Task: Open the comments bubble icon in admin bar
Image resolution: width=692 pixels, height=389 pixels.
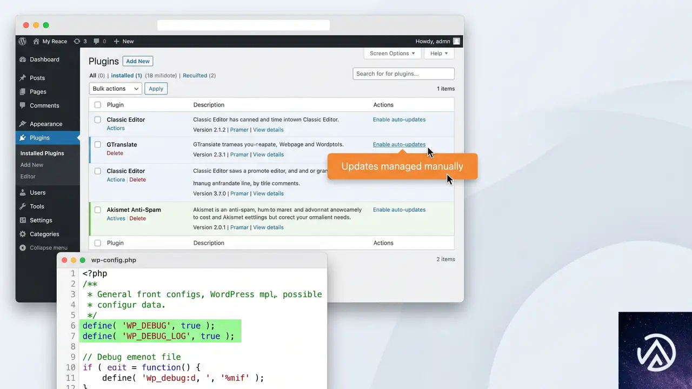Action: tap(96, 41)
